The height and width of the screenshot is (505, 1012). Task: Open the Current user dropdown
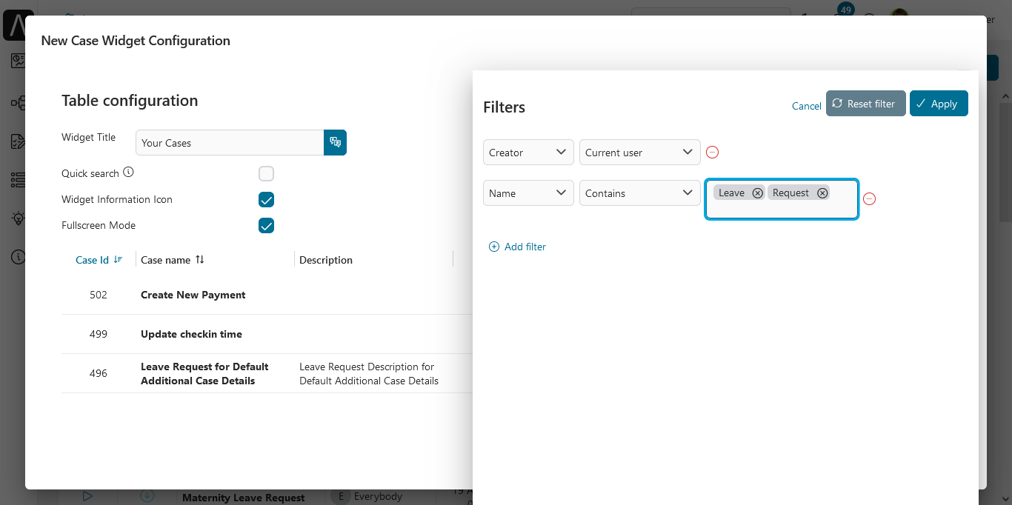click(639, 153)
